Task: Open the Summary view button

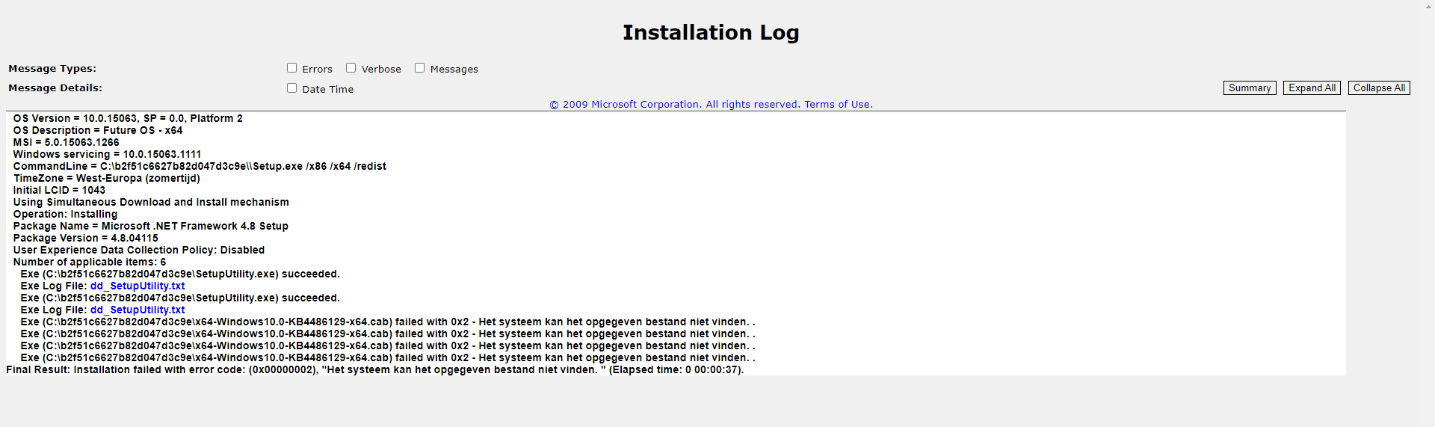Action: (x=1250, y=88)
